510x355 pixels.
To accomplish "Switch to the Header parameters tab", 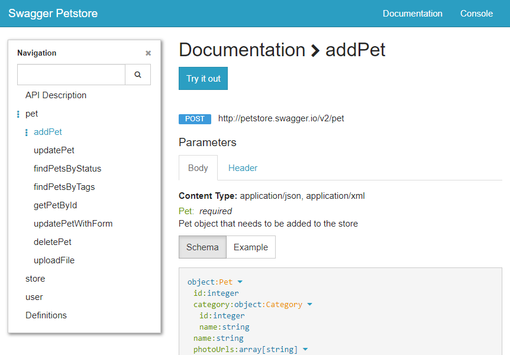I will [x=243, y=168].
